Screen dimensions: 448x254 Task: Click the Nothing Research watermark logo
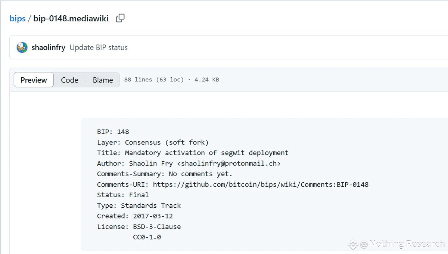point(353,244)
